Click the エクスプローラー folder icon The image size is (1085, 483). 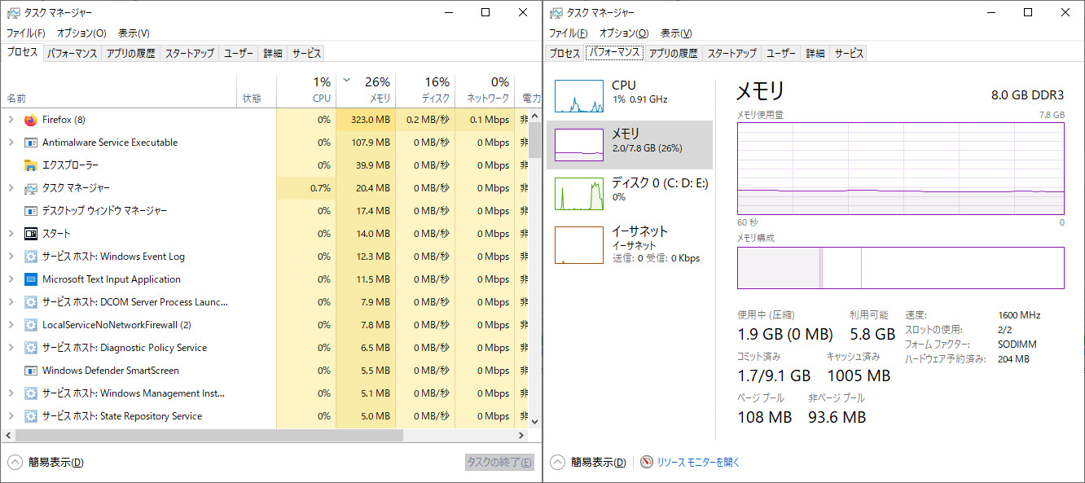click(x=31, y=165)
